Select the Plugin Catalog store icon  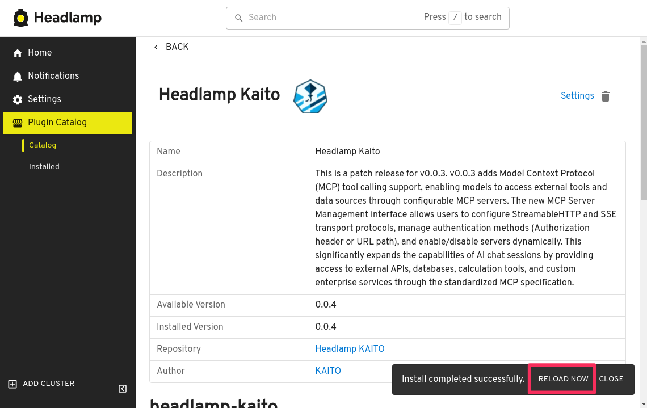coord(18,123)
